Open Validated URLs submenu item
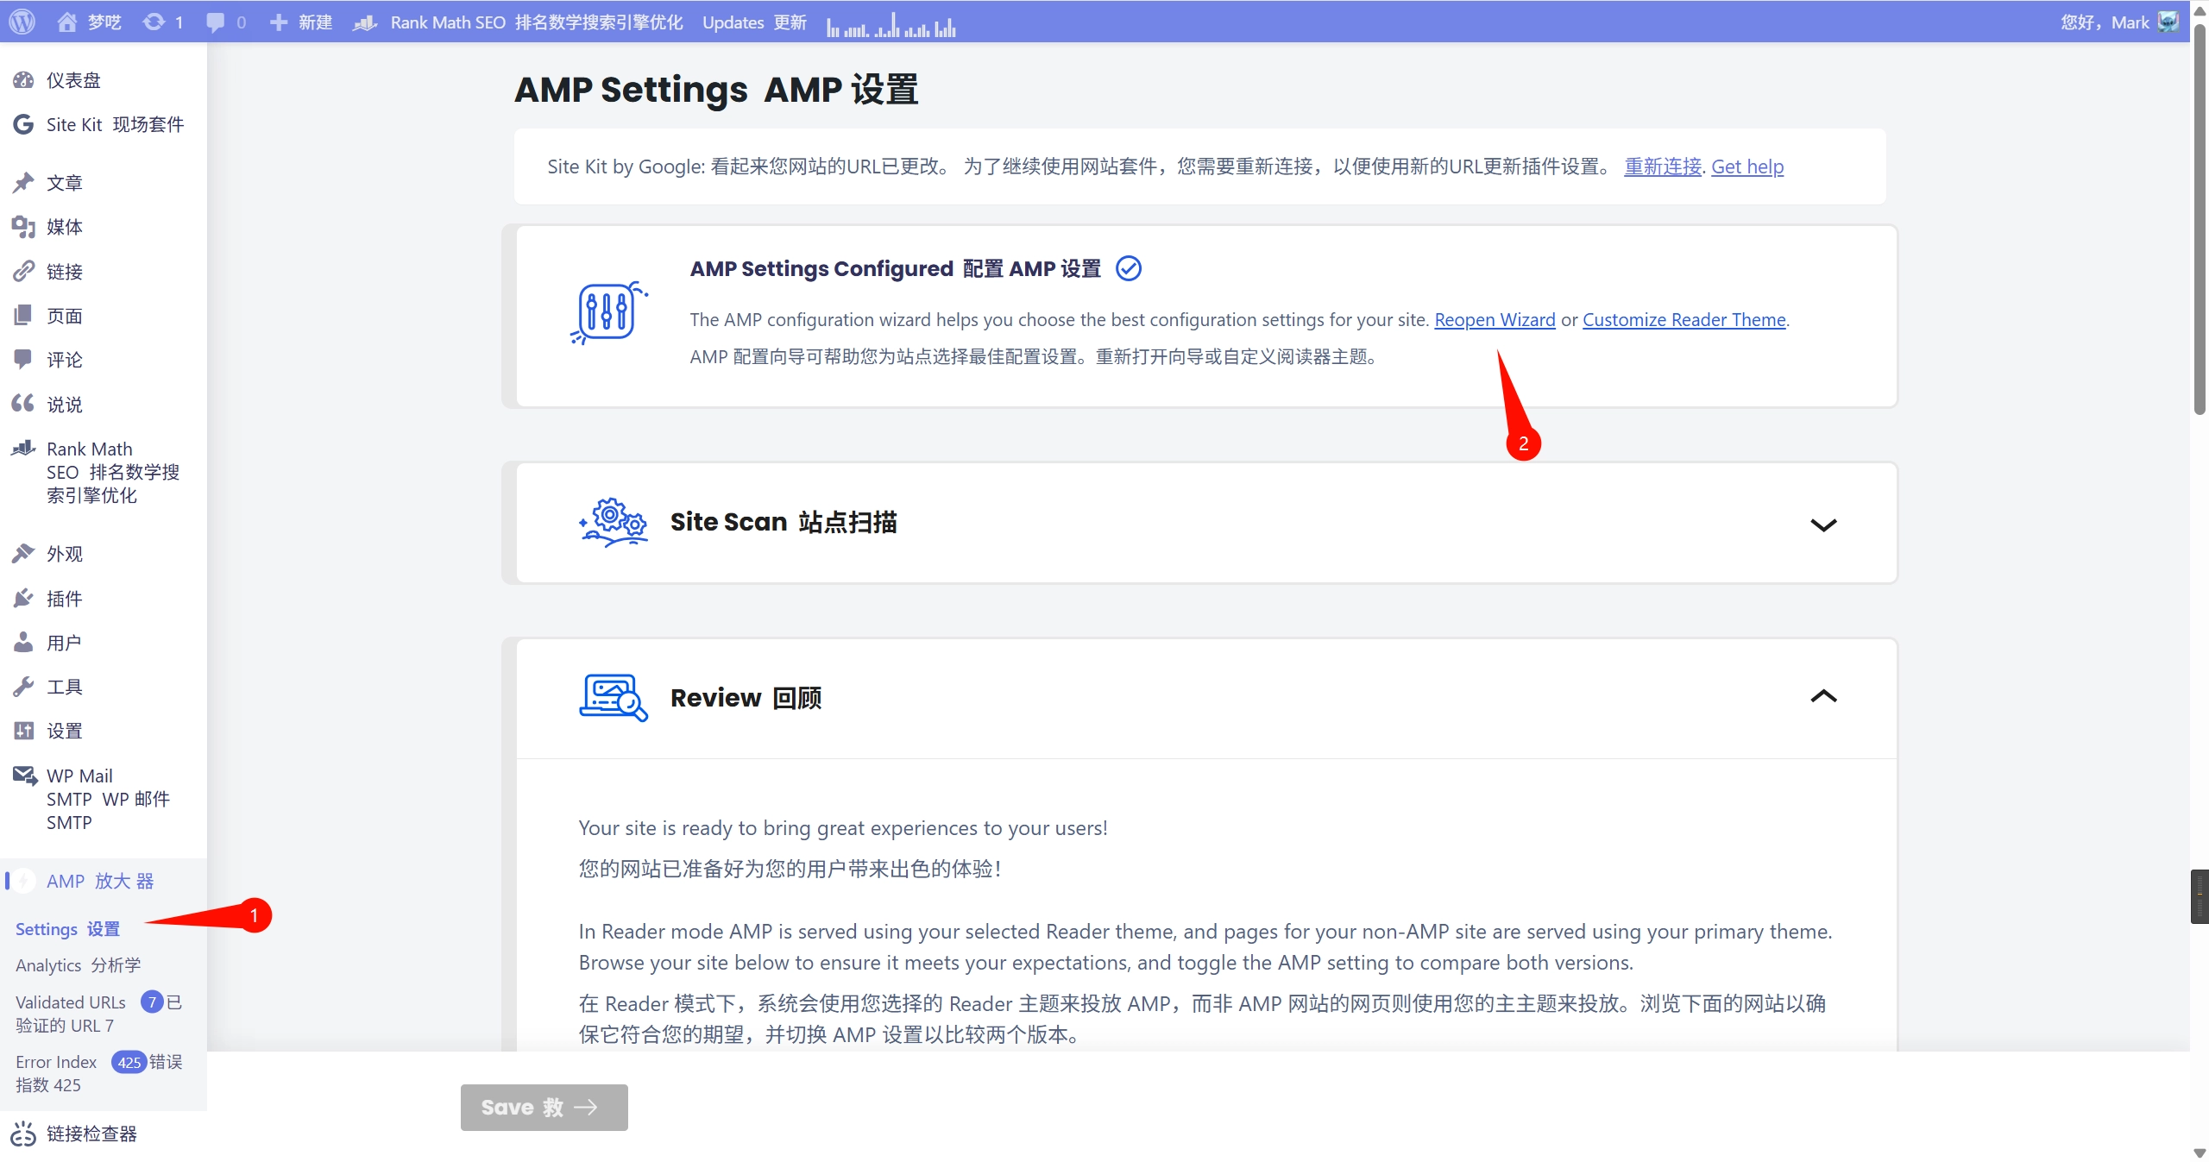This screenshot has width=2209, height=1162. click(98, 1014)
